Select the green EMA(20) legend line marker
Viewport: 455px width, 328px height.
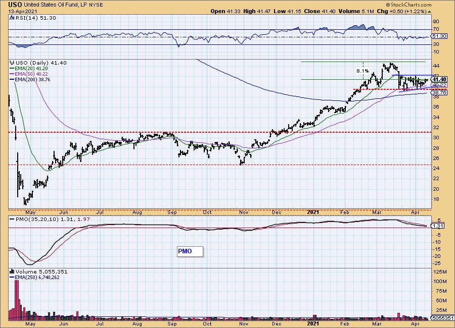coord(12,69)
